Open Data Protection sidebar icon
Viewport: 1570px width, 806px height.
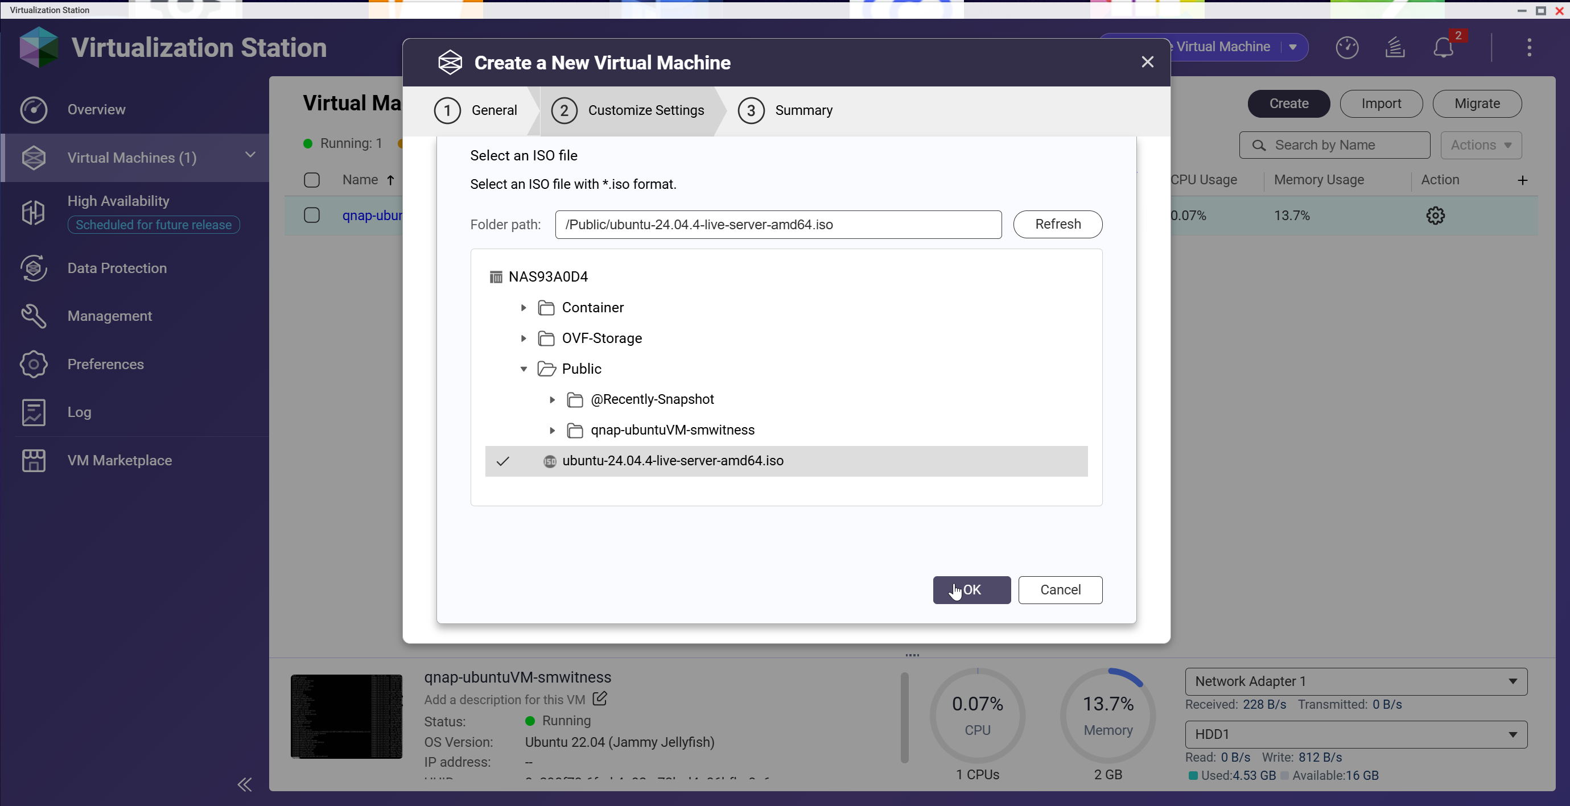point(34,268)
